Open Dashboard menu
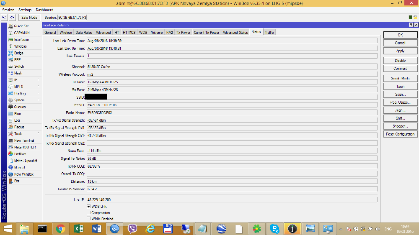 pyautogui.click(x=44, y=10)
